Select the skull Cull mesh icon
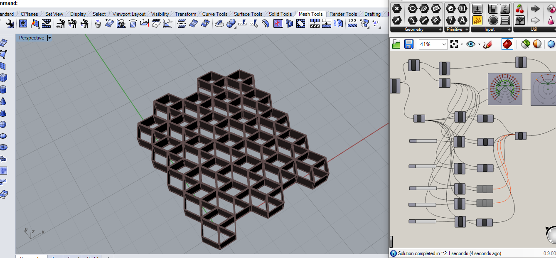The image size is (556, 258). click(x=121, y=23)
